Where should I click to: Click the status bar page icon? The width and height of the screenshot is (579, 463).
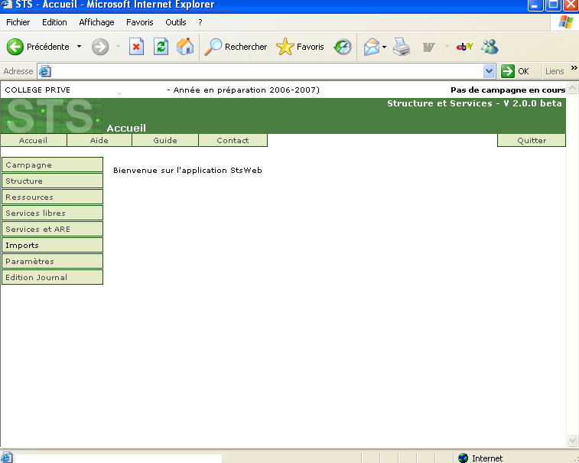6,457
